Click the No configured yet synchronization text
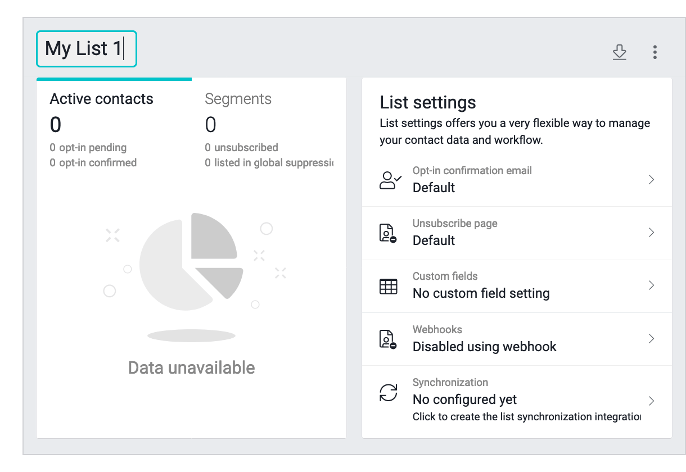Screen dimensions: 686x472 (x=464, y=400)
